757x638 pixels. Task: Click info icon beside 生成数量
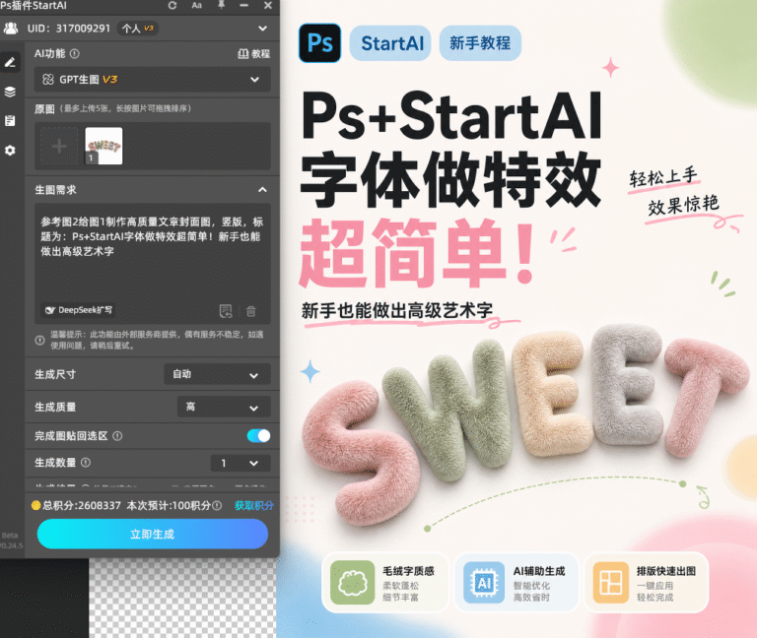86,463
